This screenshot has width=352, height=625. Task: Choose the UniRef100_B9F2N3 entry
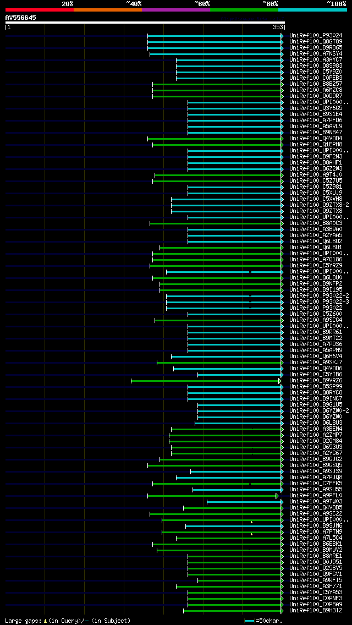tap(316, 157)
